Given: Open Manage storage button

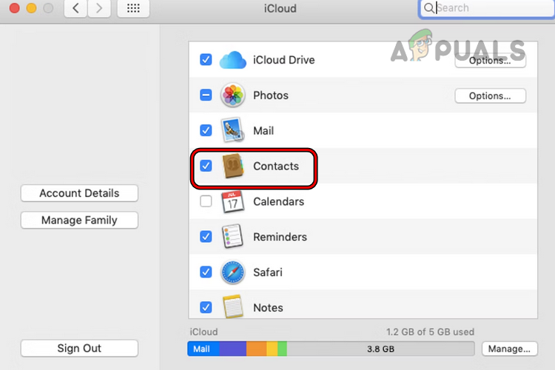Looking at the screenshot, I should pyautogui.click(x=509, y=349).
